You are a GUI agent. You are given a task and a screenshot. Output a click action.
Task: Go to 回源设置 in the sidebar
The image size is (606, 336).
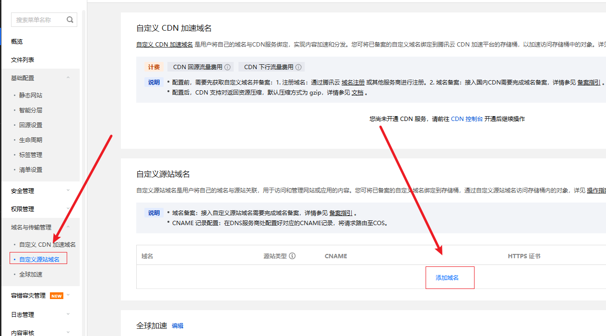31,125
